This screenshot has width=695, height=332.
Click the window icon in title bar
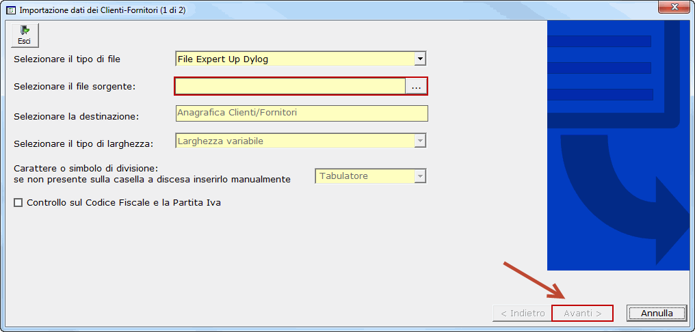[11, 10]
